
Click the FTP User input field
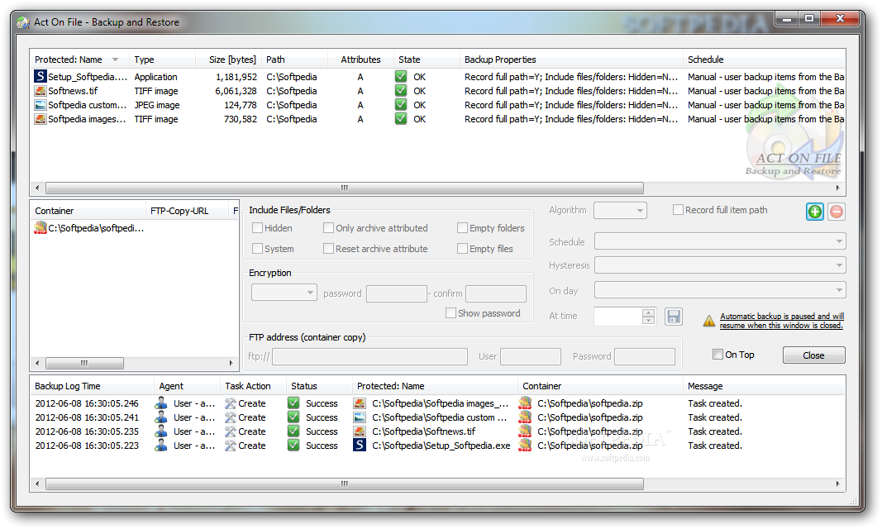(x=531, y=356)
